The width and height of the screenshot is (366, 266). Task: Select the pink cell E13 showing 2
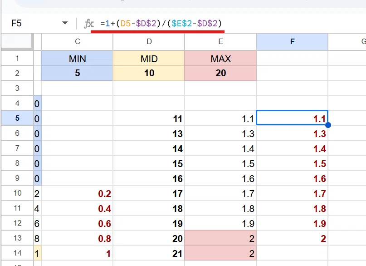(220, 238)
